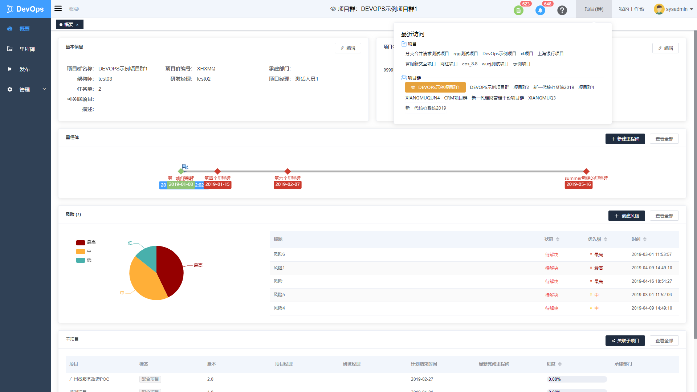Open recent project rgg测试项目
This screenshot has width=697, height=392.
tap(465, 54)
